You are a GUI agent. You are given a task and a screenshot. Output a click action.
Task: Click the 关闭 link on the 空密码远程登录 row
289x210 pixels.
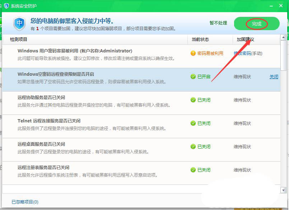(x=274, y=76)
